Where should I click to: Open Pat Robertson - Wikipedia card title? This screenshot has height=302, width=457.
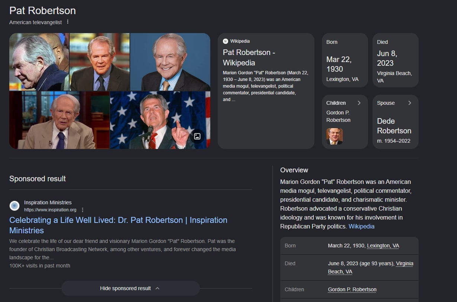pos(249,58)
